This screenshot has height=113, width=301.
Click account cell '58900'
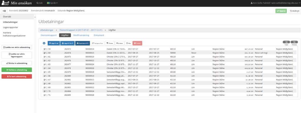point(173,53)
